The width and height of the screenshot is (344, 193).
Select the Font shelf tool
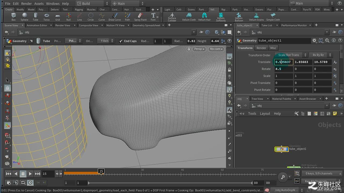[153, 17]
